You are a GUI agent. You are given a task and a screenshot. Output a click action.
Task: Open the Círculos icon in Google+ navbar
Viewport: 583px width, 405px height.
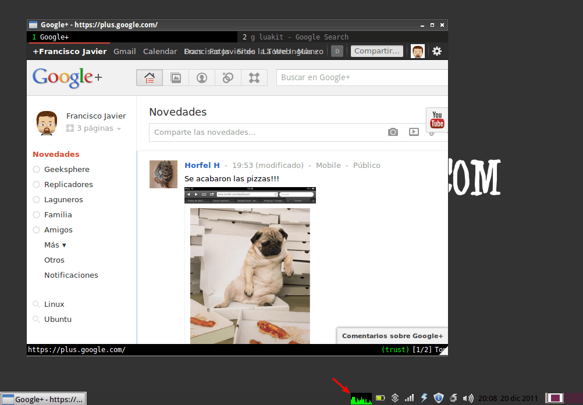[227, 77]
